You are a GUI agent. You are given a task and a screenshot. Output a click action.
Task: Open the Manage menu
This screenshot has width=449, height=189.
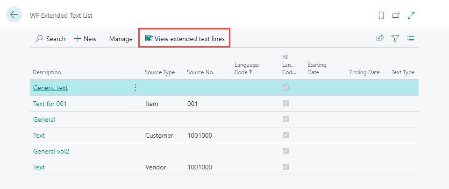pos(121,39)
